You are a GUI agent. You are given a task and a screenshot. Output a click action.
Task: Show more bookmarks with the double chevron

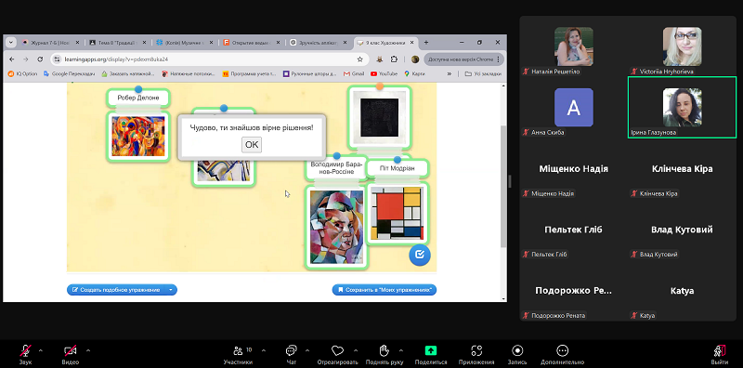pos(450,73)
